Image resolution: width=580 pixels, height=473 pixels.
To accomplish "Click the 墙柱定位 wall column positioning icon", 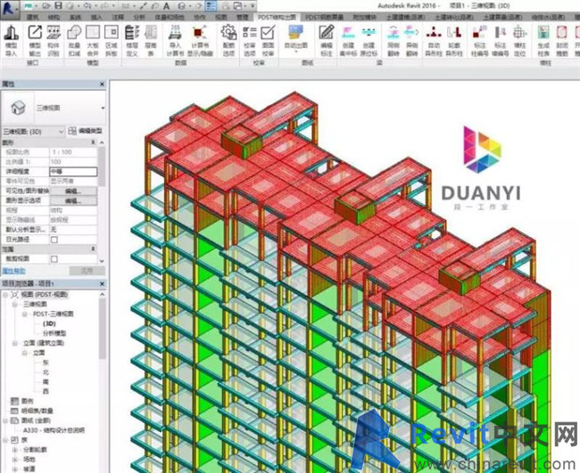I will coord(519,32).
